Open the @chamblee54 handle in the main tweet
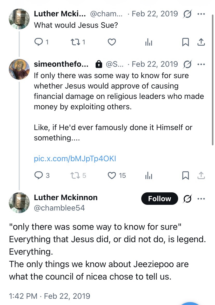Screen dimensions: 215x305 [x=59, y=208]
